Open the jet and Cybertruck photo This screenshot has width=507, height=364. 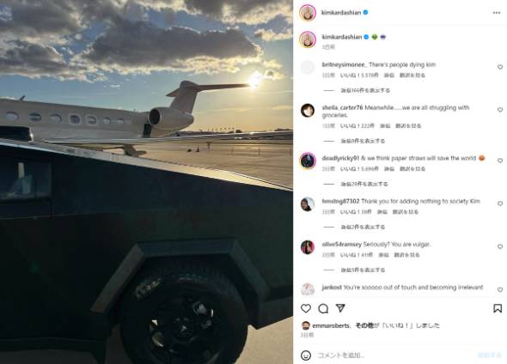tap(146, 182)
